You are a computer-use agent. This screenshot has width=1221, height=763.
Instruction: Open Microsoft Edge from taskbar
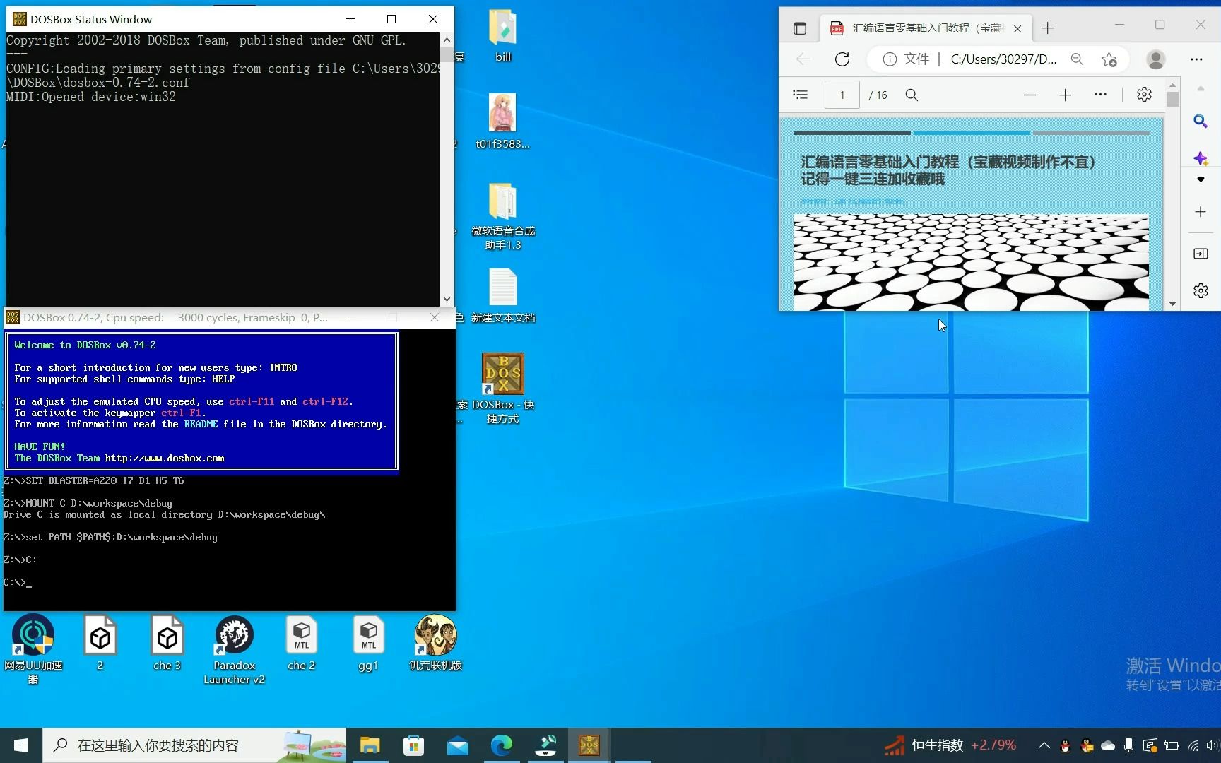tap(502, 745)
